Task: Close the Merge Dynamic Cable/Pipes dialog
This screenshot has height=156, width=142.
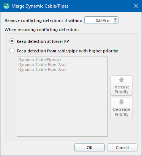Action: pos(136,6)
